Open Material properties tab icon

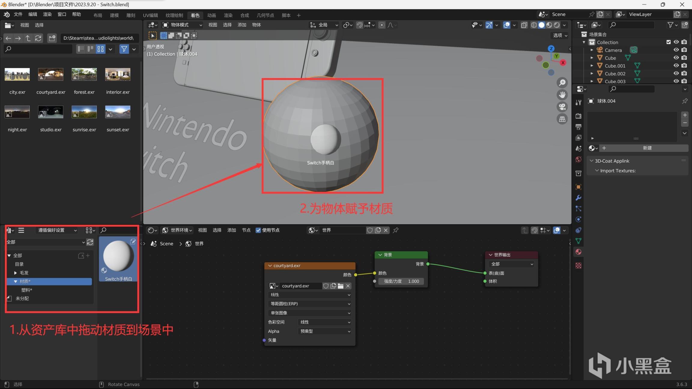(578, 252)
